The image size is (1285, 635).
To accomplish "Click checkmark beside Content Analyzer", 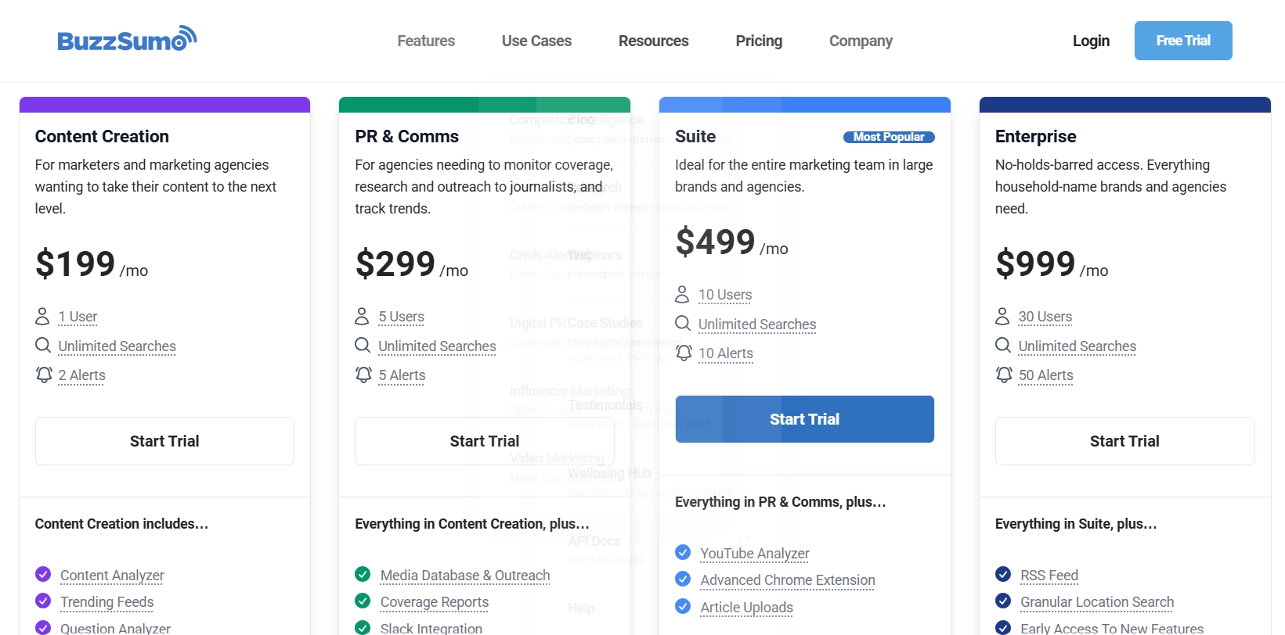I will (x=43, y=574).
